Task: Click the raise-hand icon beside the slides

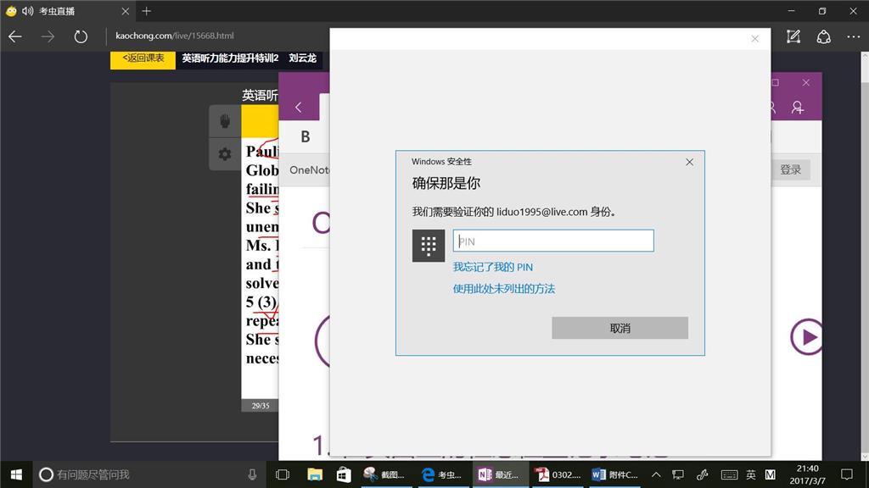Action: click(224, 121)
